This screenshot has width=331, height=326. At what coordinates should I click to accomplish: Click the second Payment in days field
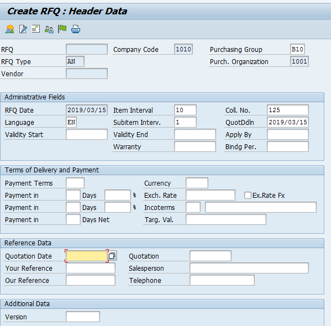(73, 207)
